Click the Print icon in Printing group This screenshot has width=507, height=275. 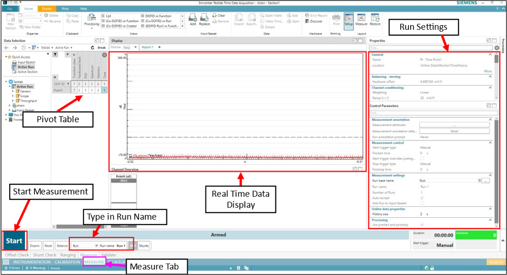click(336, 18)
